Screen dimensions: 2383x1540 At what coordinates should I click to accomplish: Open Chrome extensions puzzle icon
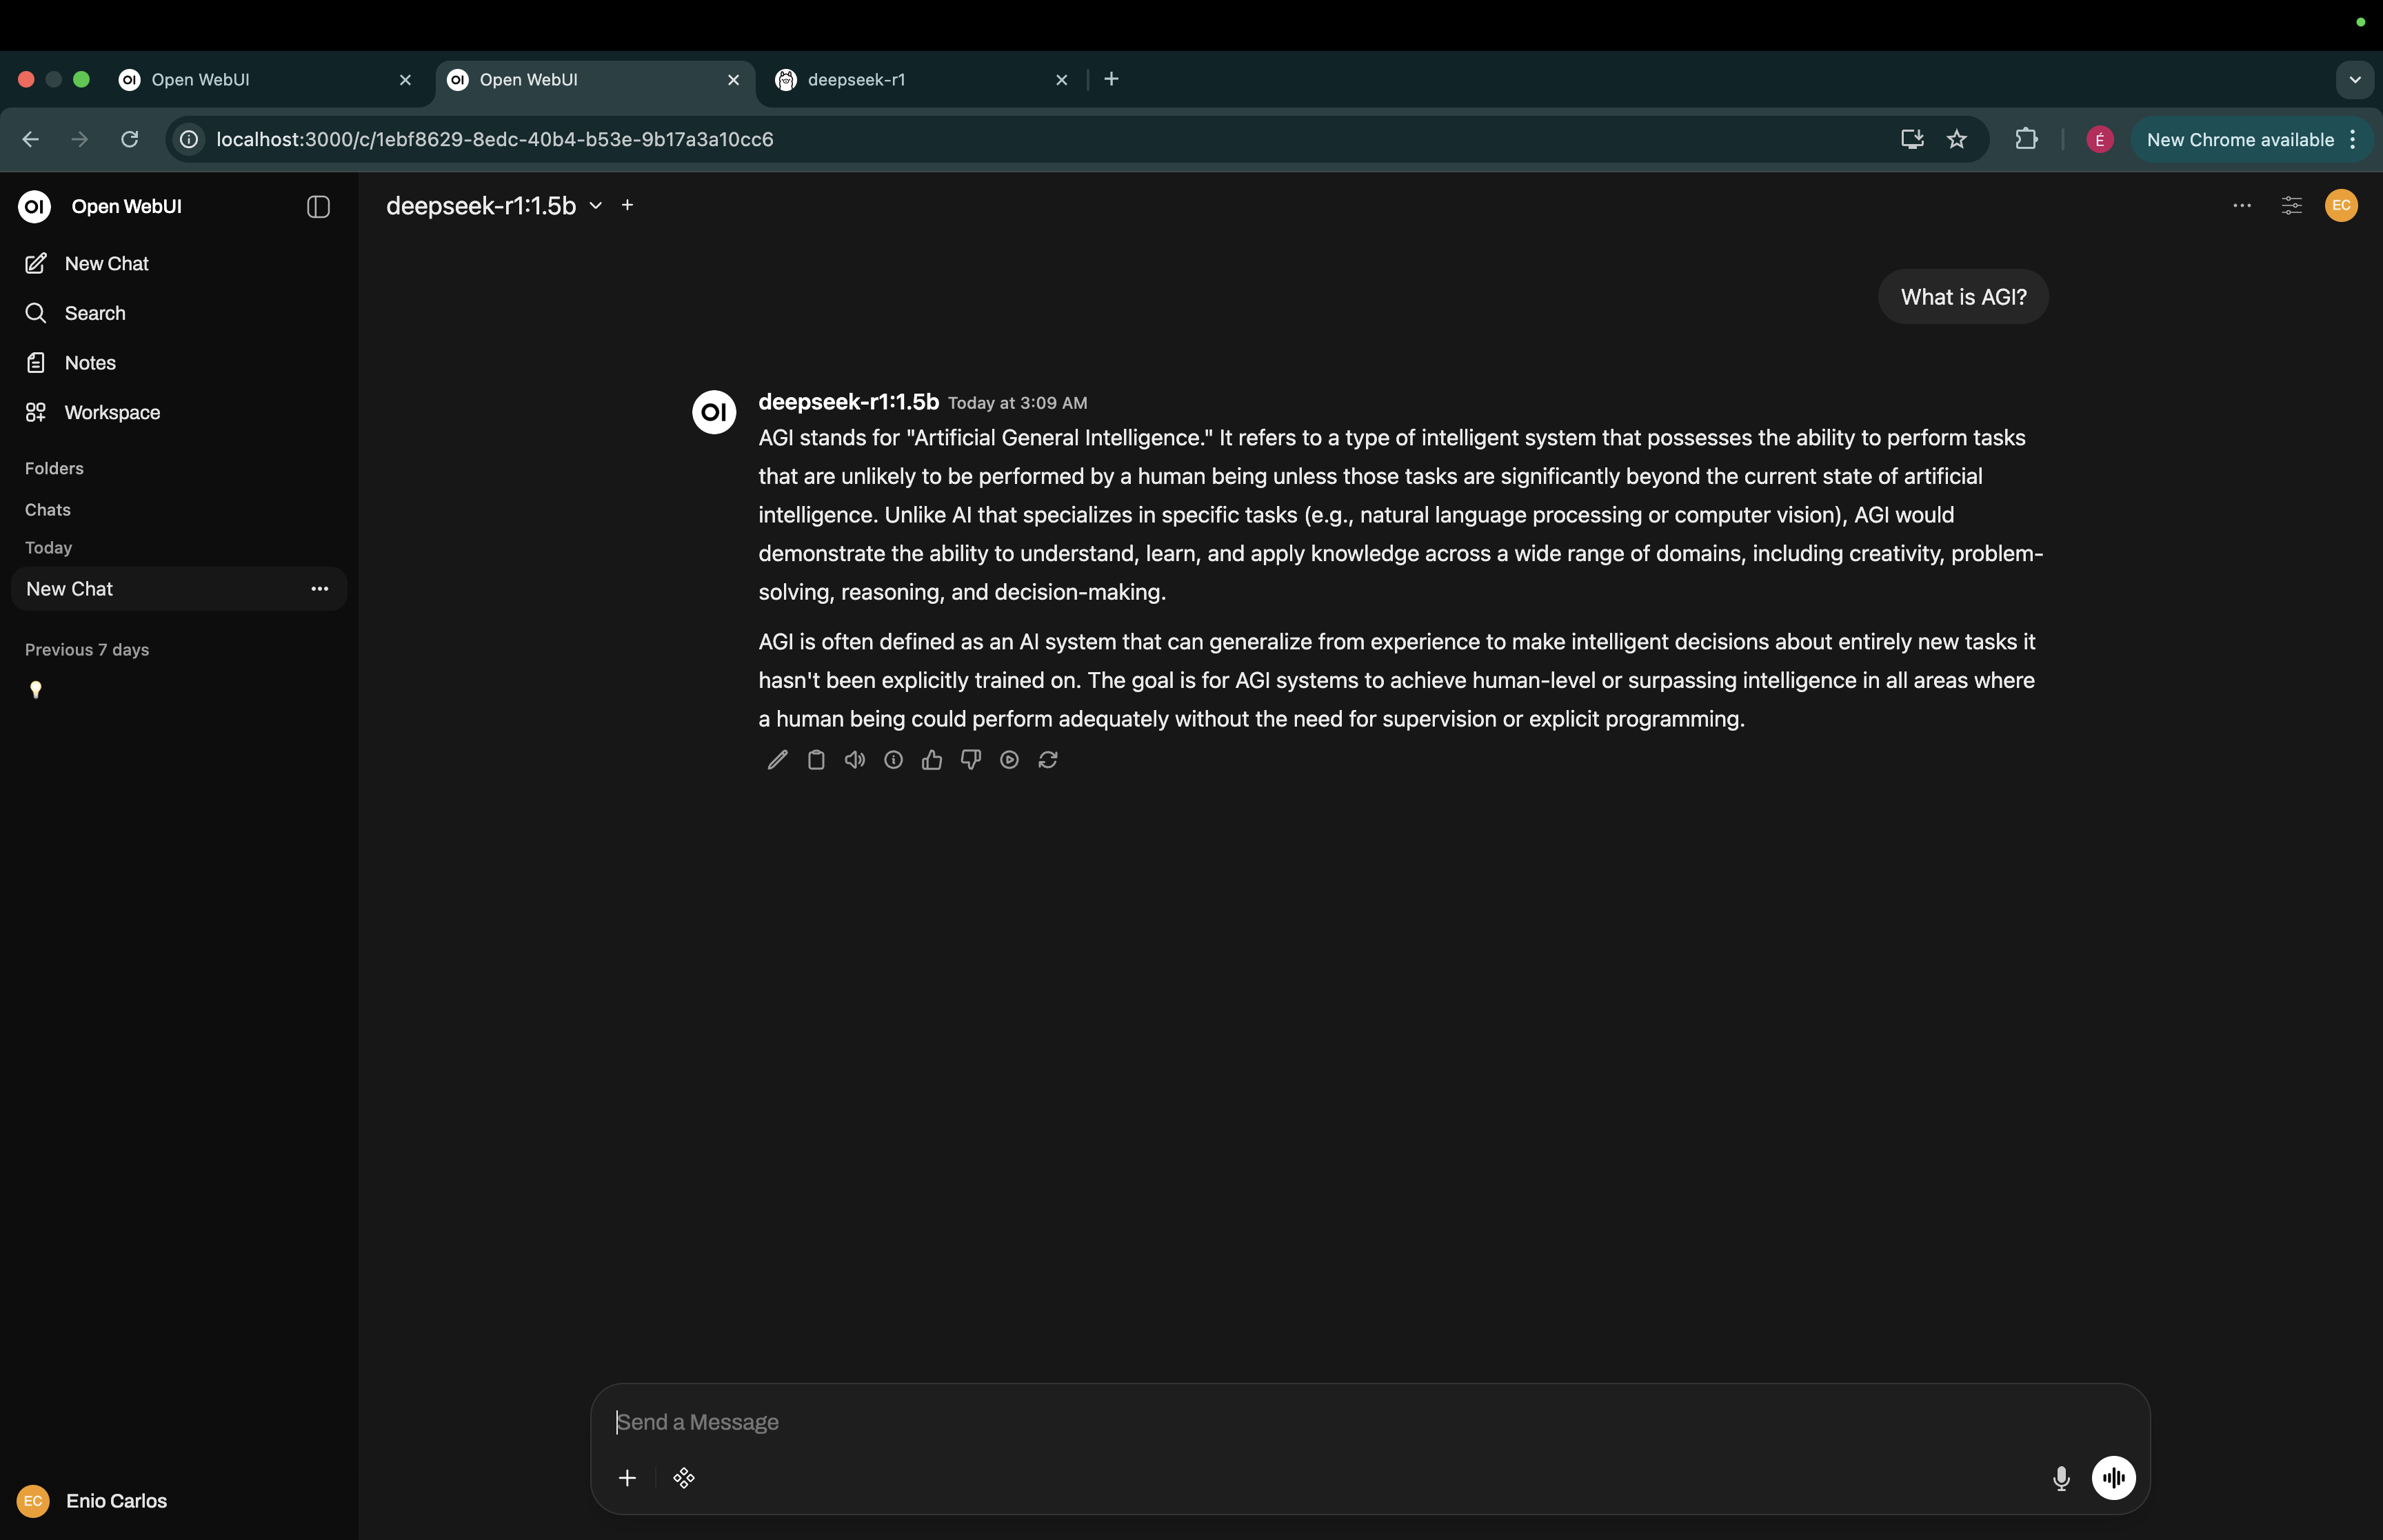point(2026,139)
